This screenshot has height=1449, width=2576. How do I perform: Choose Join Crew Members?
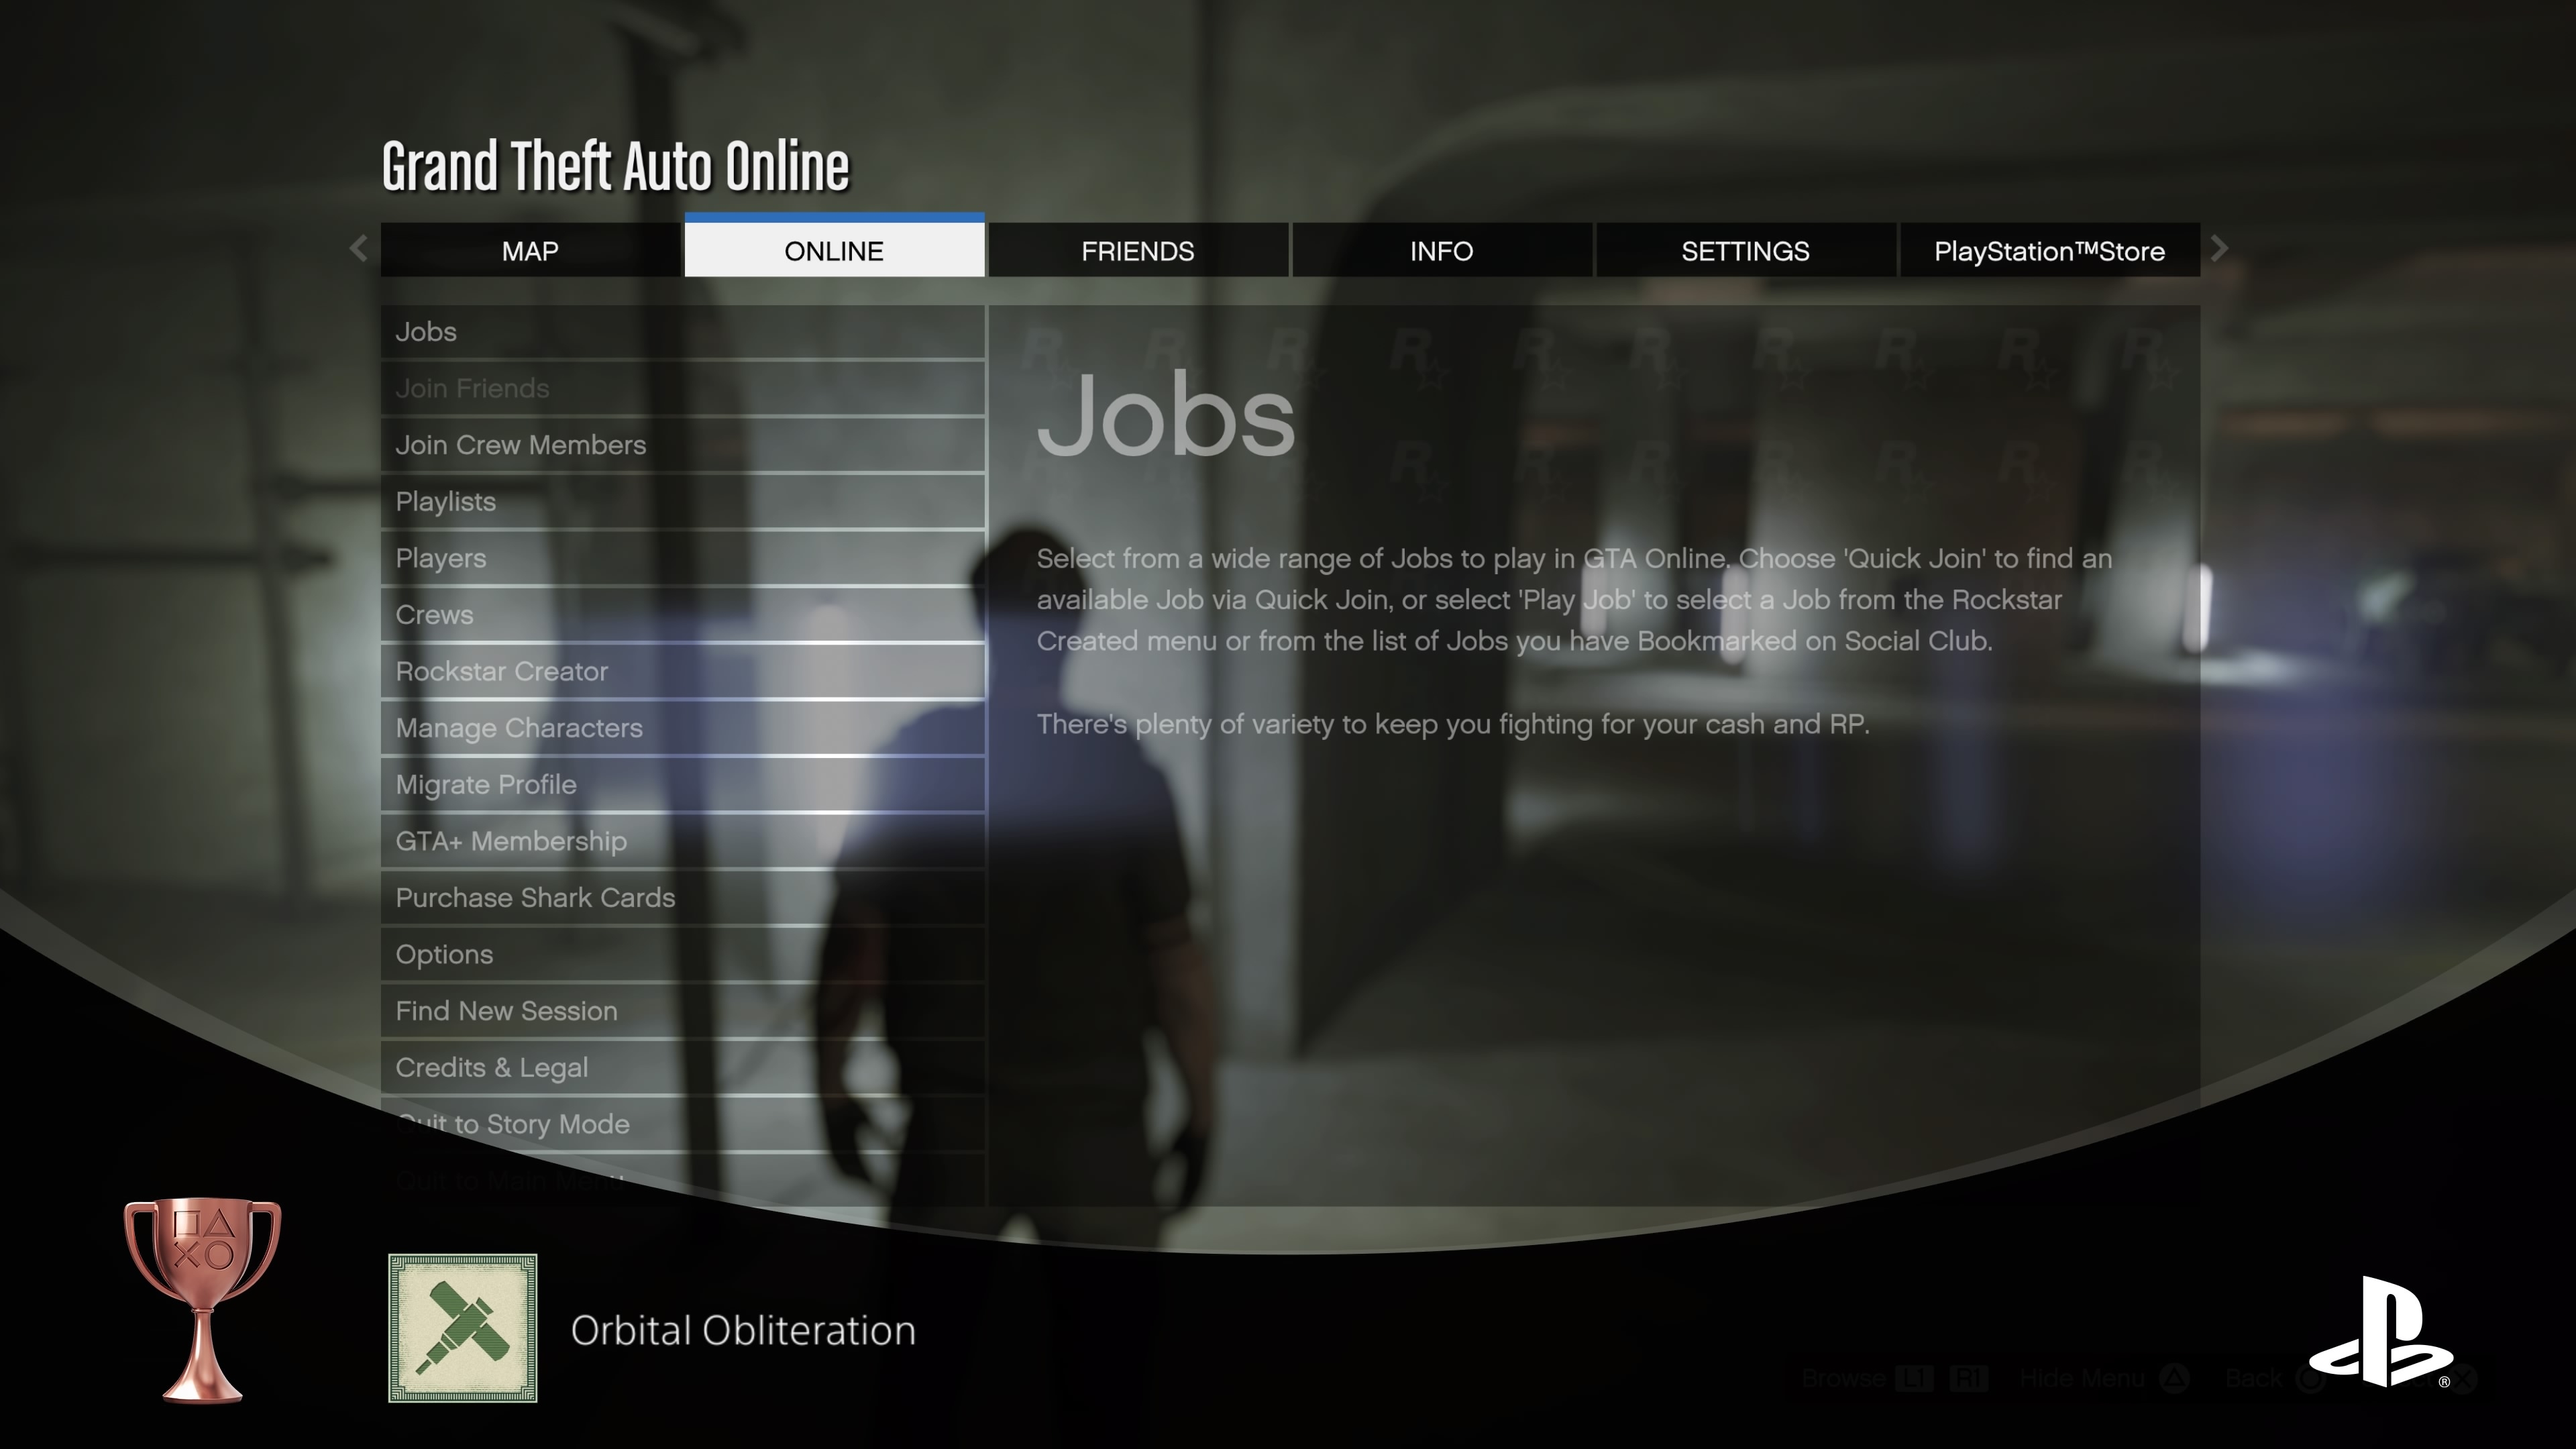pos(683,445)
